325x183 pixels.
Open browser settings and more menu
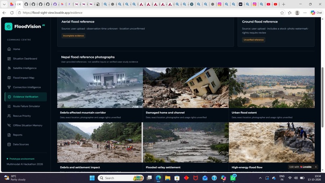pos(305,13)
